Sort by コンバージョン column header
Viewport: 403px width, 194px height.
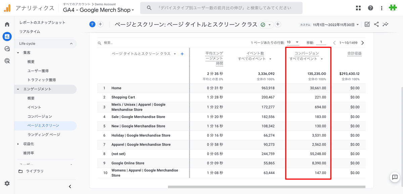[307, 53]
